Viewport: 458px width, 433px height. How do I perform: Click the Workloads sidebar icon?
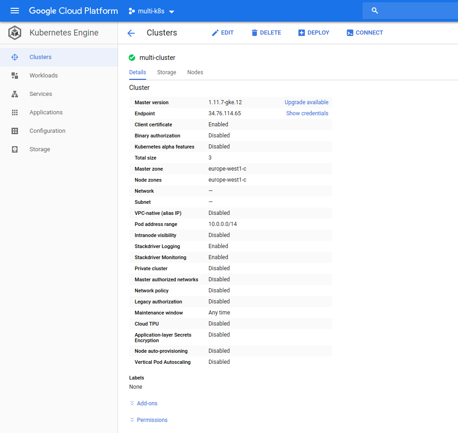[x=15, y=76]
